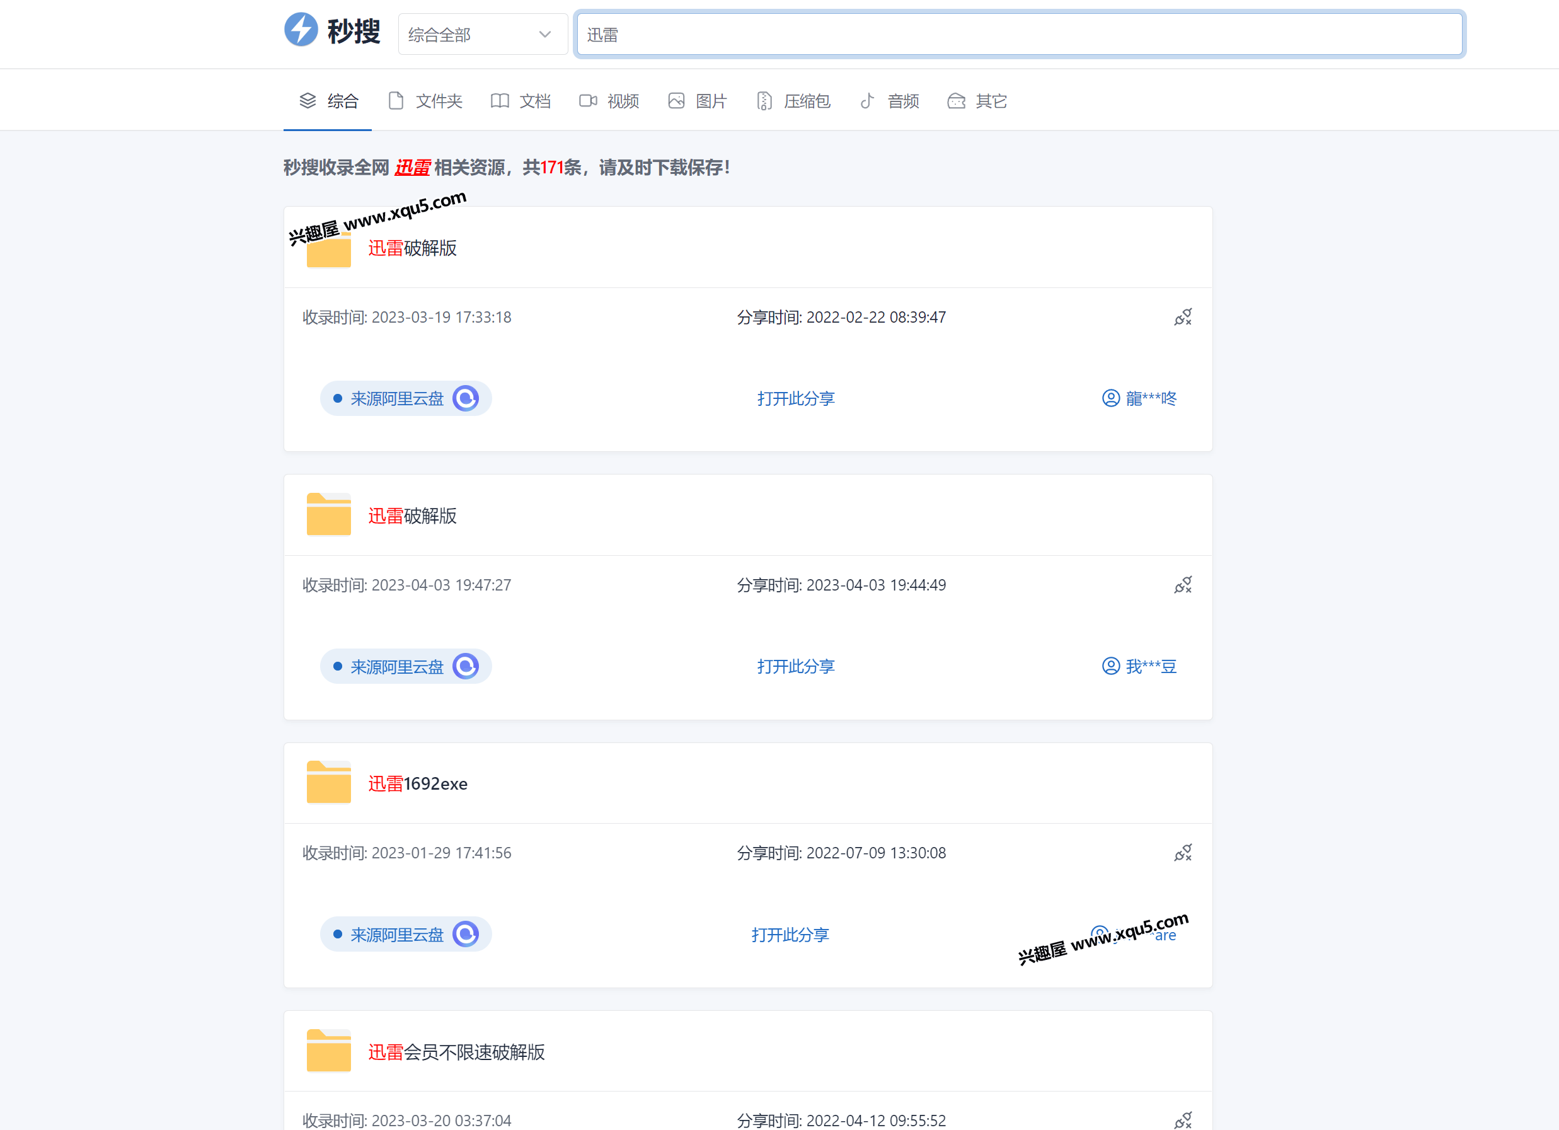Click link icon of result shared 2022-07-09
This screenshot has height=1130, width=1559.
click(1182, 853)
